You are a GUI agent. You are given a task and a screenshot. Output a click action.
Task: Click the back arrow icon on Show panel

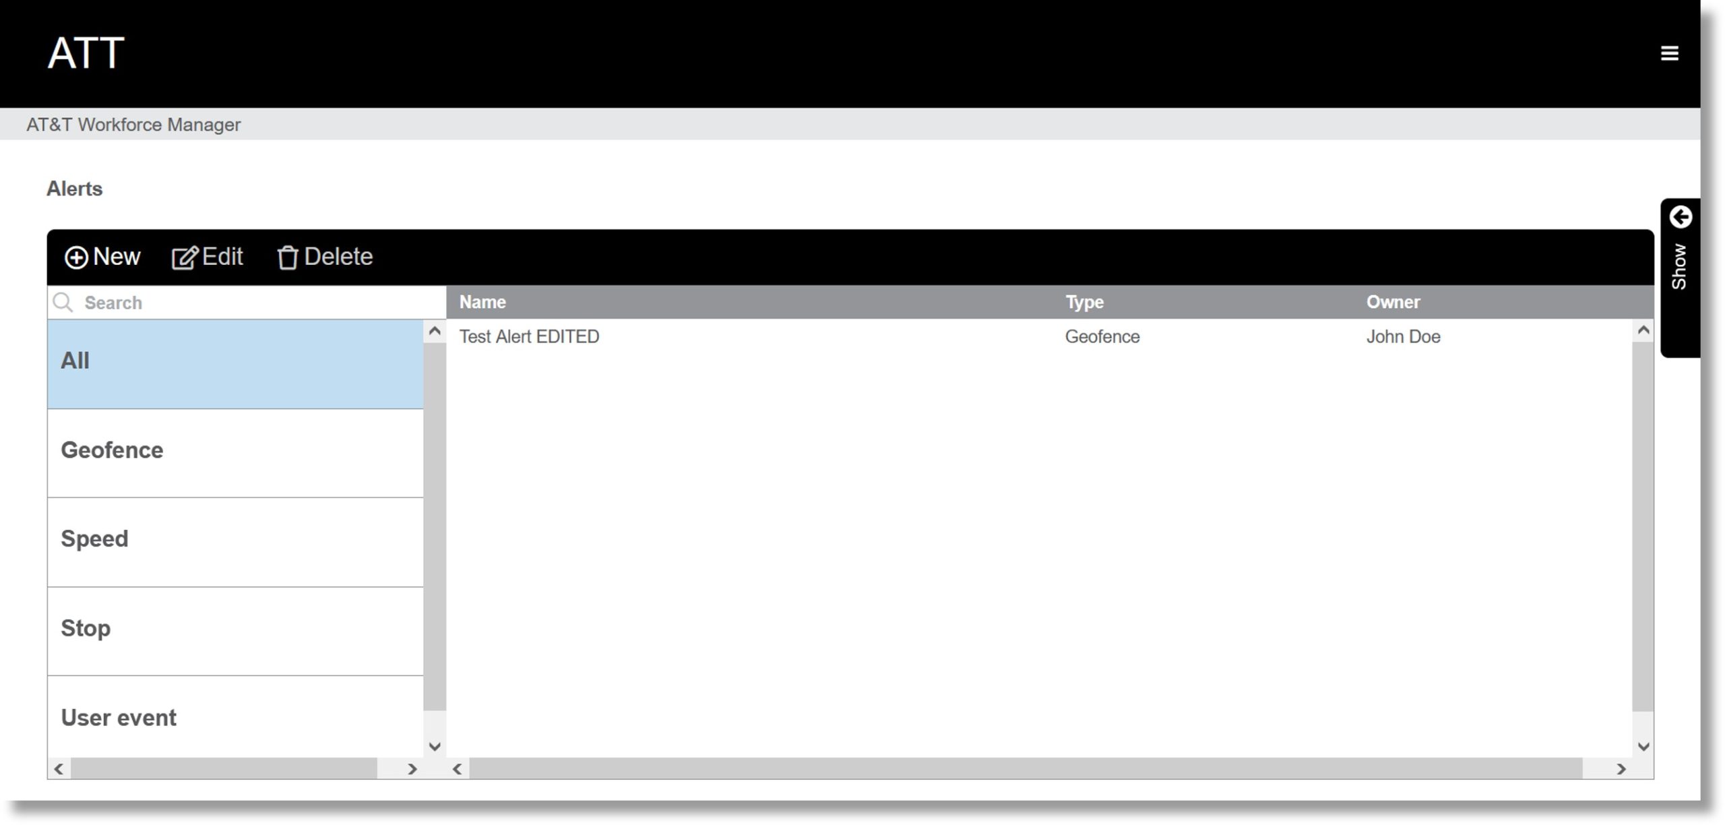(x=1680, y=217)
